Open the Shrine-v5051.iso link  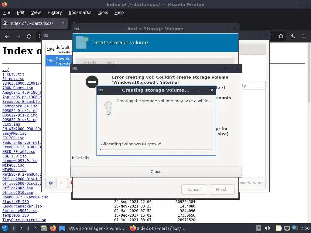(20, 211)
